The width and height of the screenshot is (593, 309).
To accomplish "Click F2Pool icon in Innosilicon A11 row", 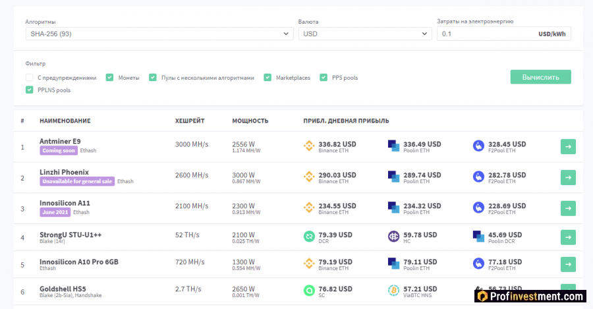I will click(x=478, y=208).
